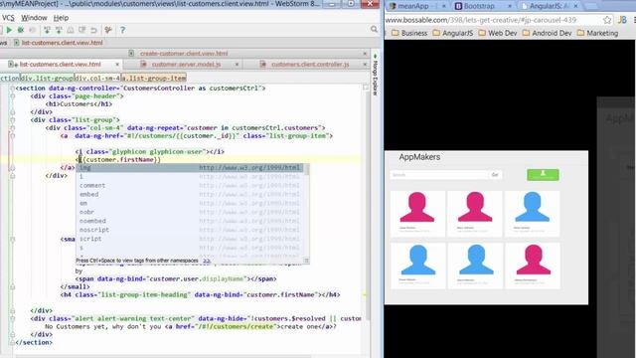The image size is (636, 358).
Task: Close the list-customers.client.view.html editor tab
Action: click(117, 64)
